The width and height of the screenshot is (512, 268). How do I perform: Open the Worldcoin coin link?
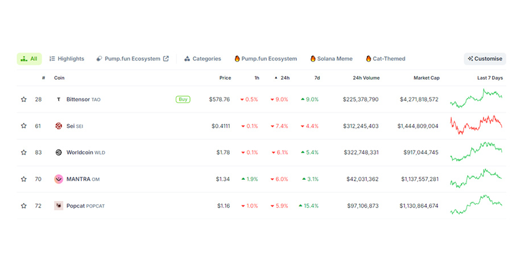point(85,152)
